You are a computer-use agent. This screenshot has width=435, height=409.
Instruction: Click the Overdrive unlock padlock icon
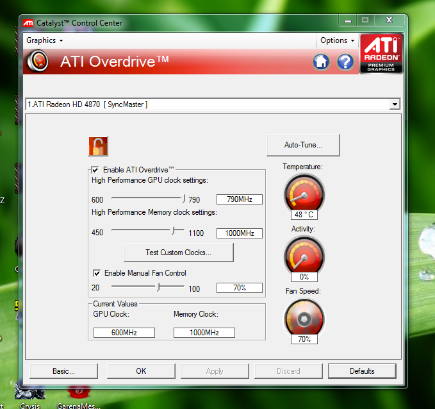pyautogui.click(x=98, y=146)
